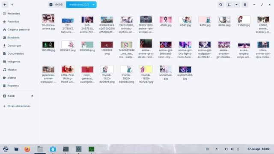Select the 160319.jpg thumbnail
The height and width of the screenshot is (154, 274).
pos(48,44)
